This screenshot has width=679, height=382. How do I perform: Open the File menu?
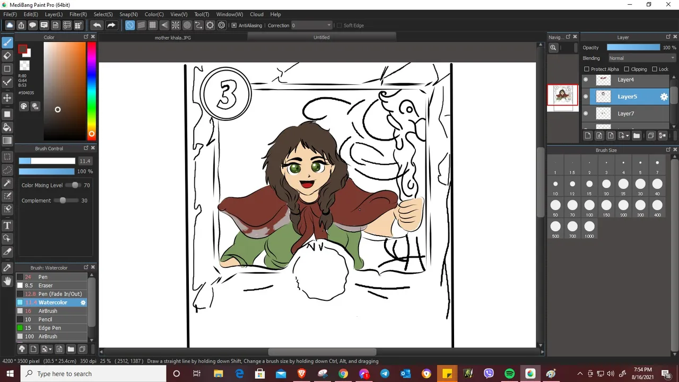click(x=10, y=14)
